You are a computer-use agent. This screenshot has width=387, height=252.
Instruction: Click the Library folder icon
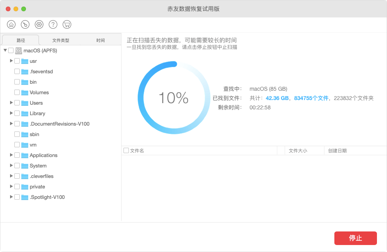pos(25,114)
